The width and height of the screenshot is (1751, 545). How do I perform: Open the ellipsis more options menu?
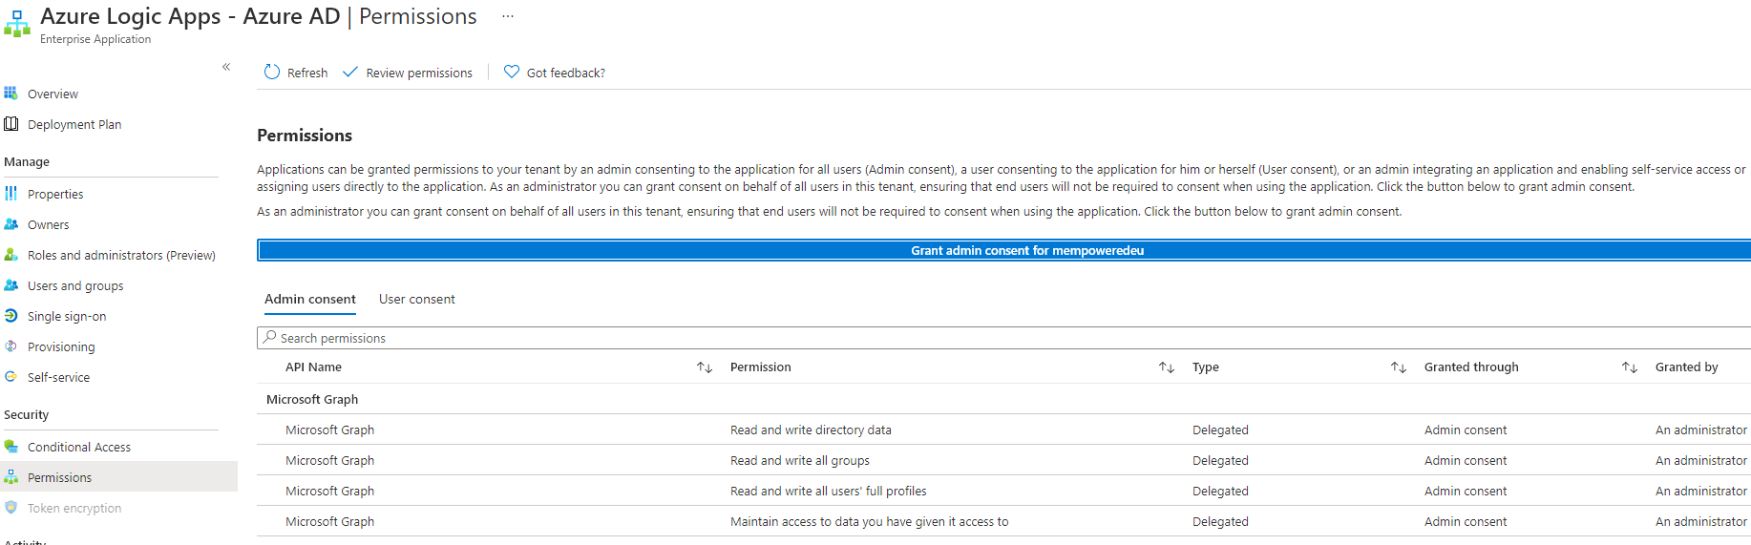pyautogui.click(x=508, y=16)
